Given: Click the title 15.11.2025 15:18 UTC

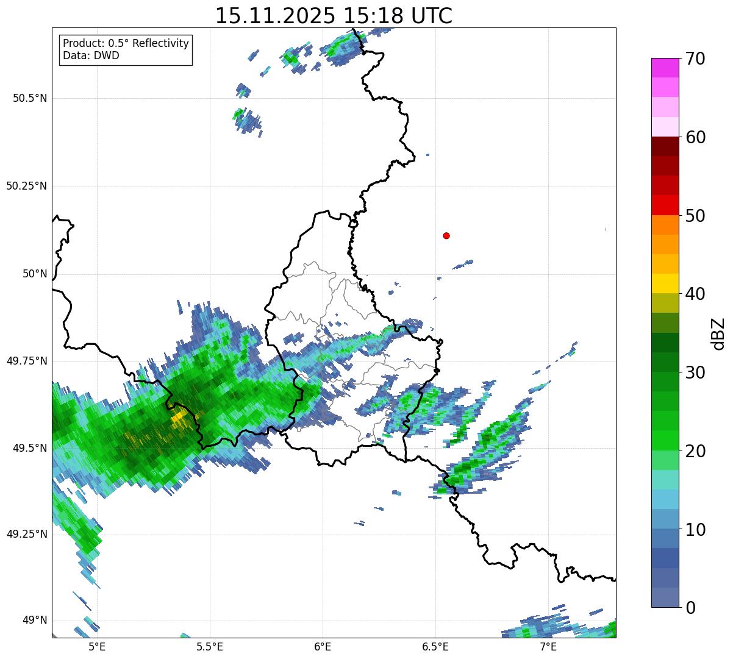Looking at the screenshot, I should tap(334, 16).
